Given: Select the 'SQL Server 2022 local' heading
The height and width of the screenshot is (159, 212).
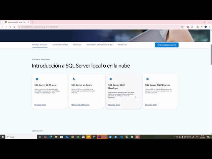Looking at the screenshot, I should coord(45,85).
